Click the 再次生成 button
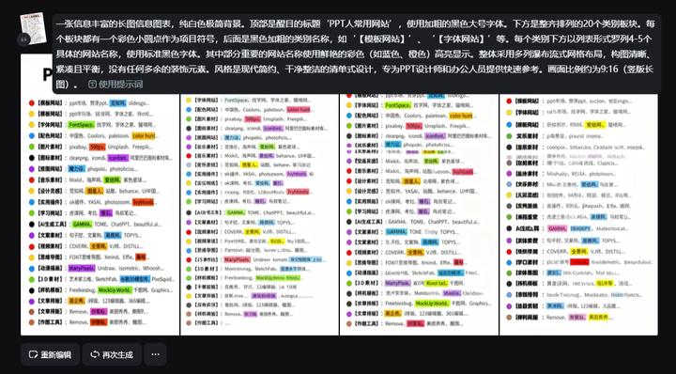The image size is (676, 374). tap(112, 354)
